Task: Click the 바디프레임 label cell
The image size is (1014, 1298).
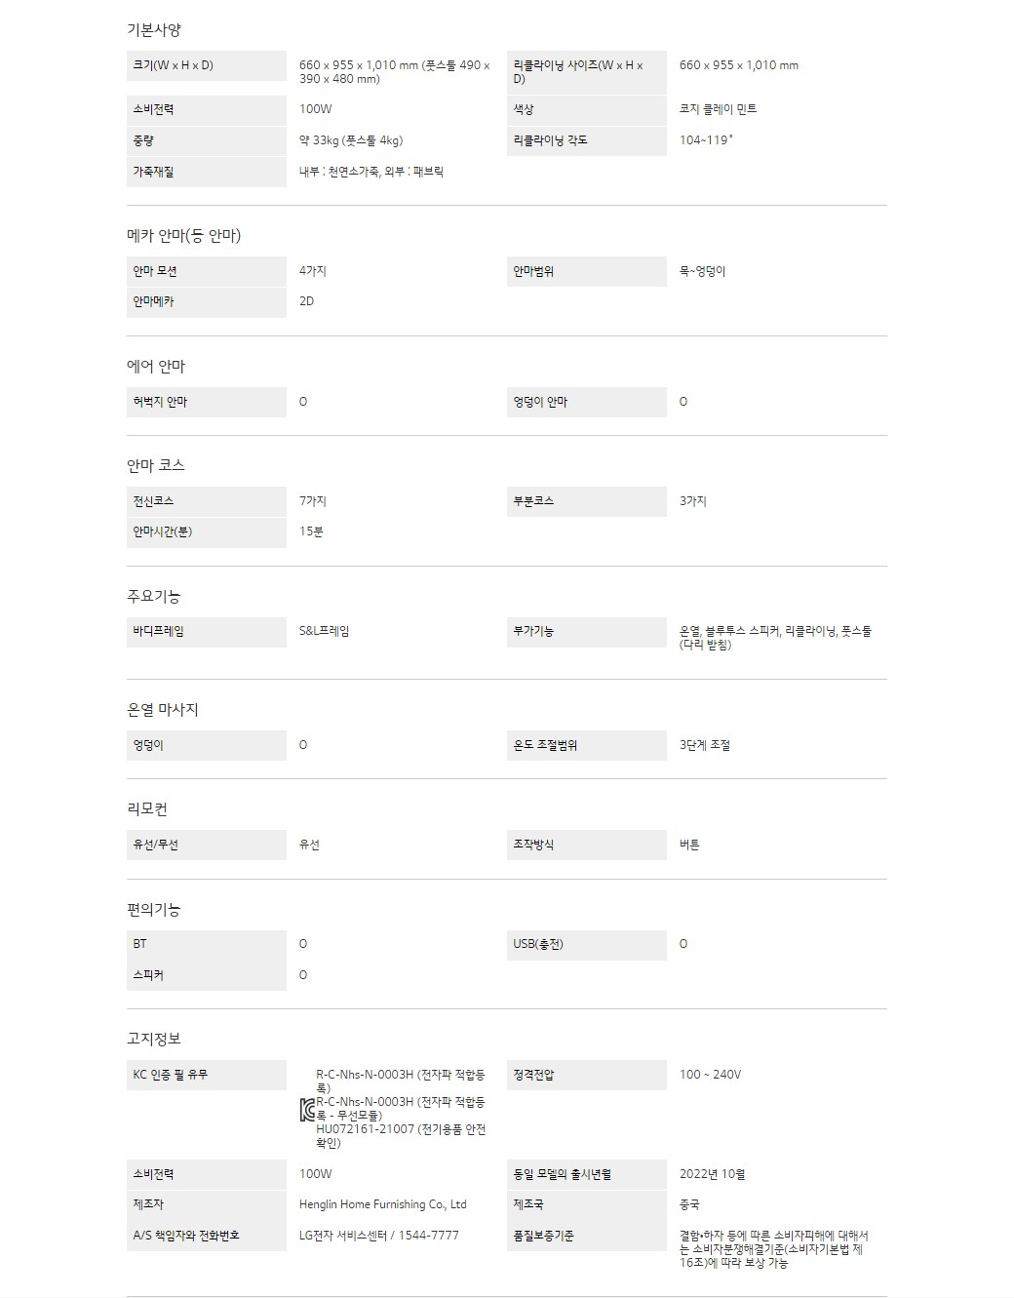Action: pos(206,631)
